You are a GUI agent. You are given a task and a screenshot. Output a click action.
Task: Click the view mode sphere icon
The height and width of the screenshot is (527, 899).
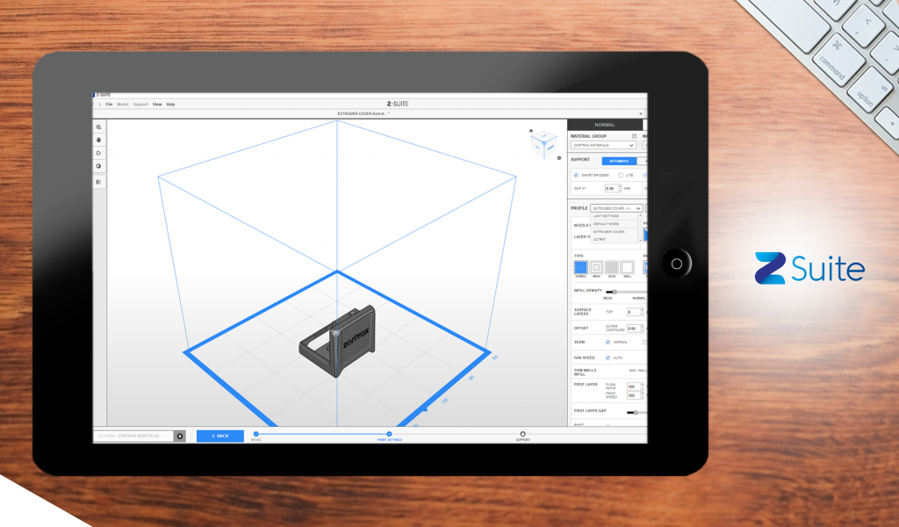point(99,166)
